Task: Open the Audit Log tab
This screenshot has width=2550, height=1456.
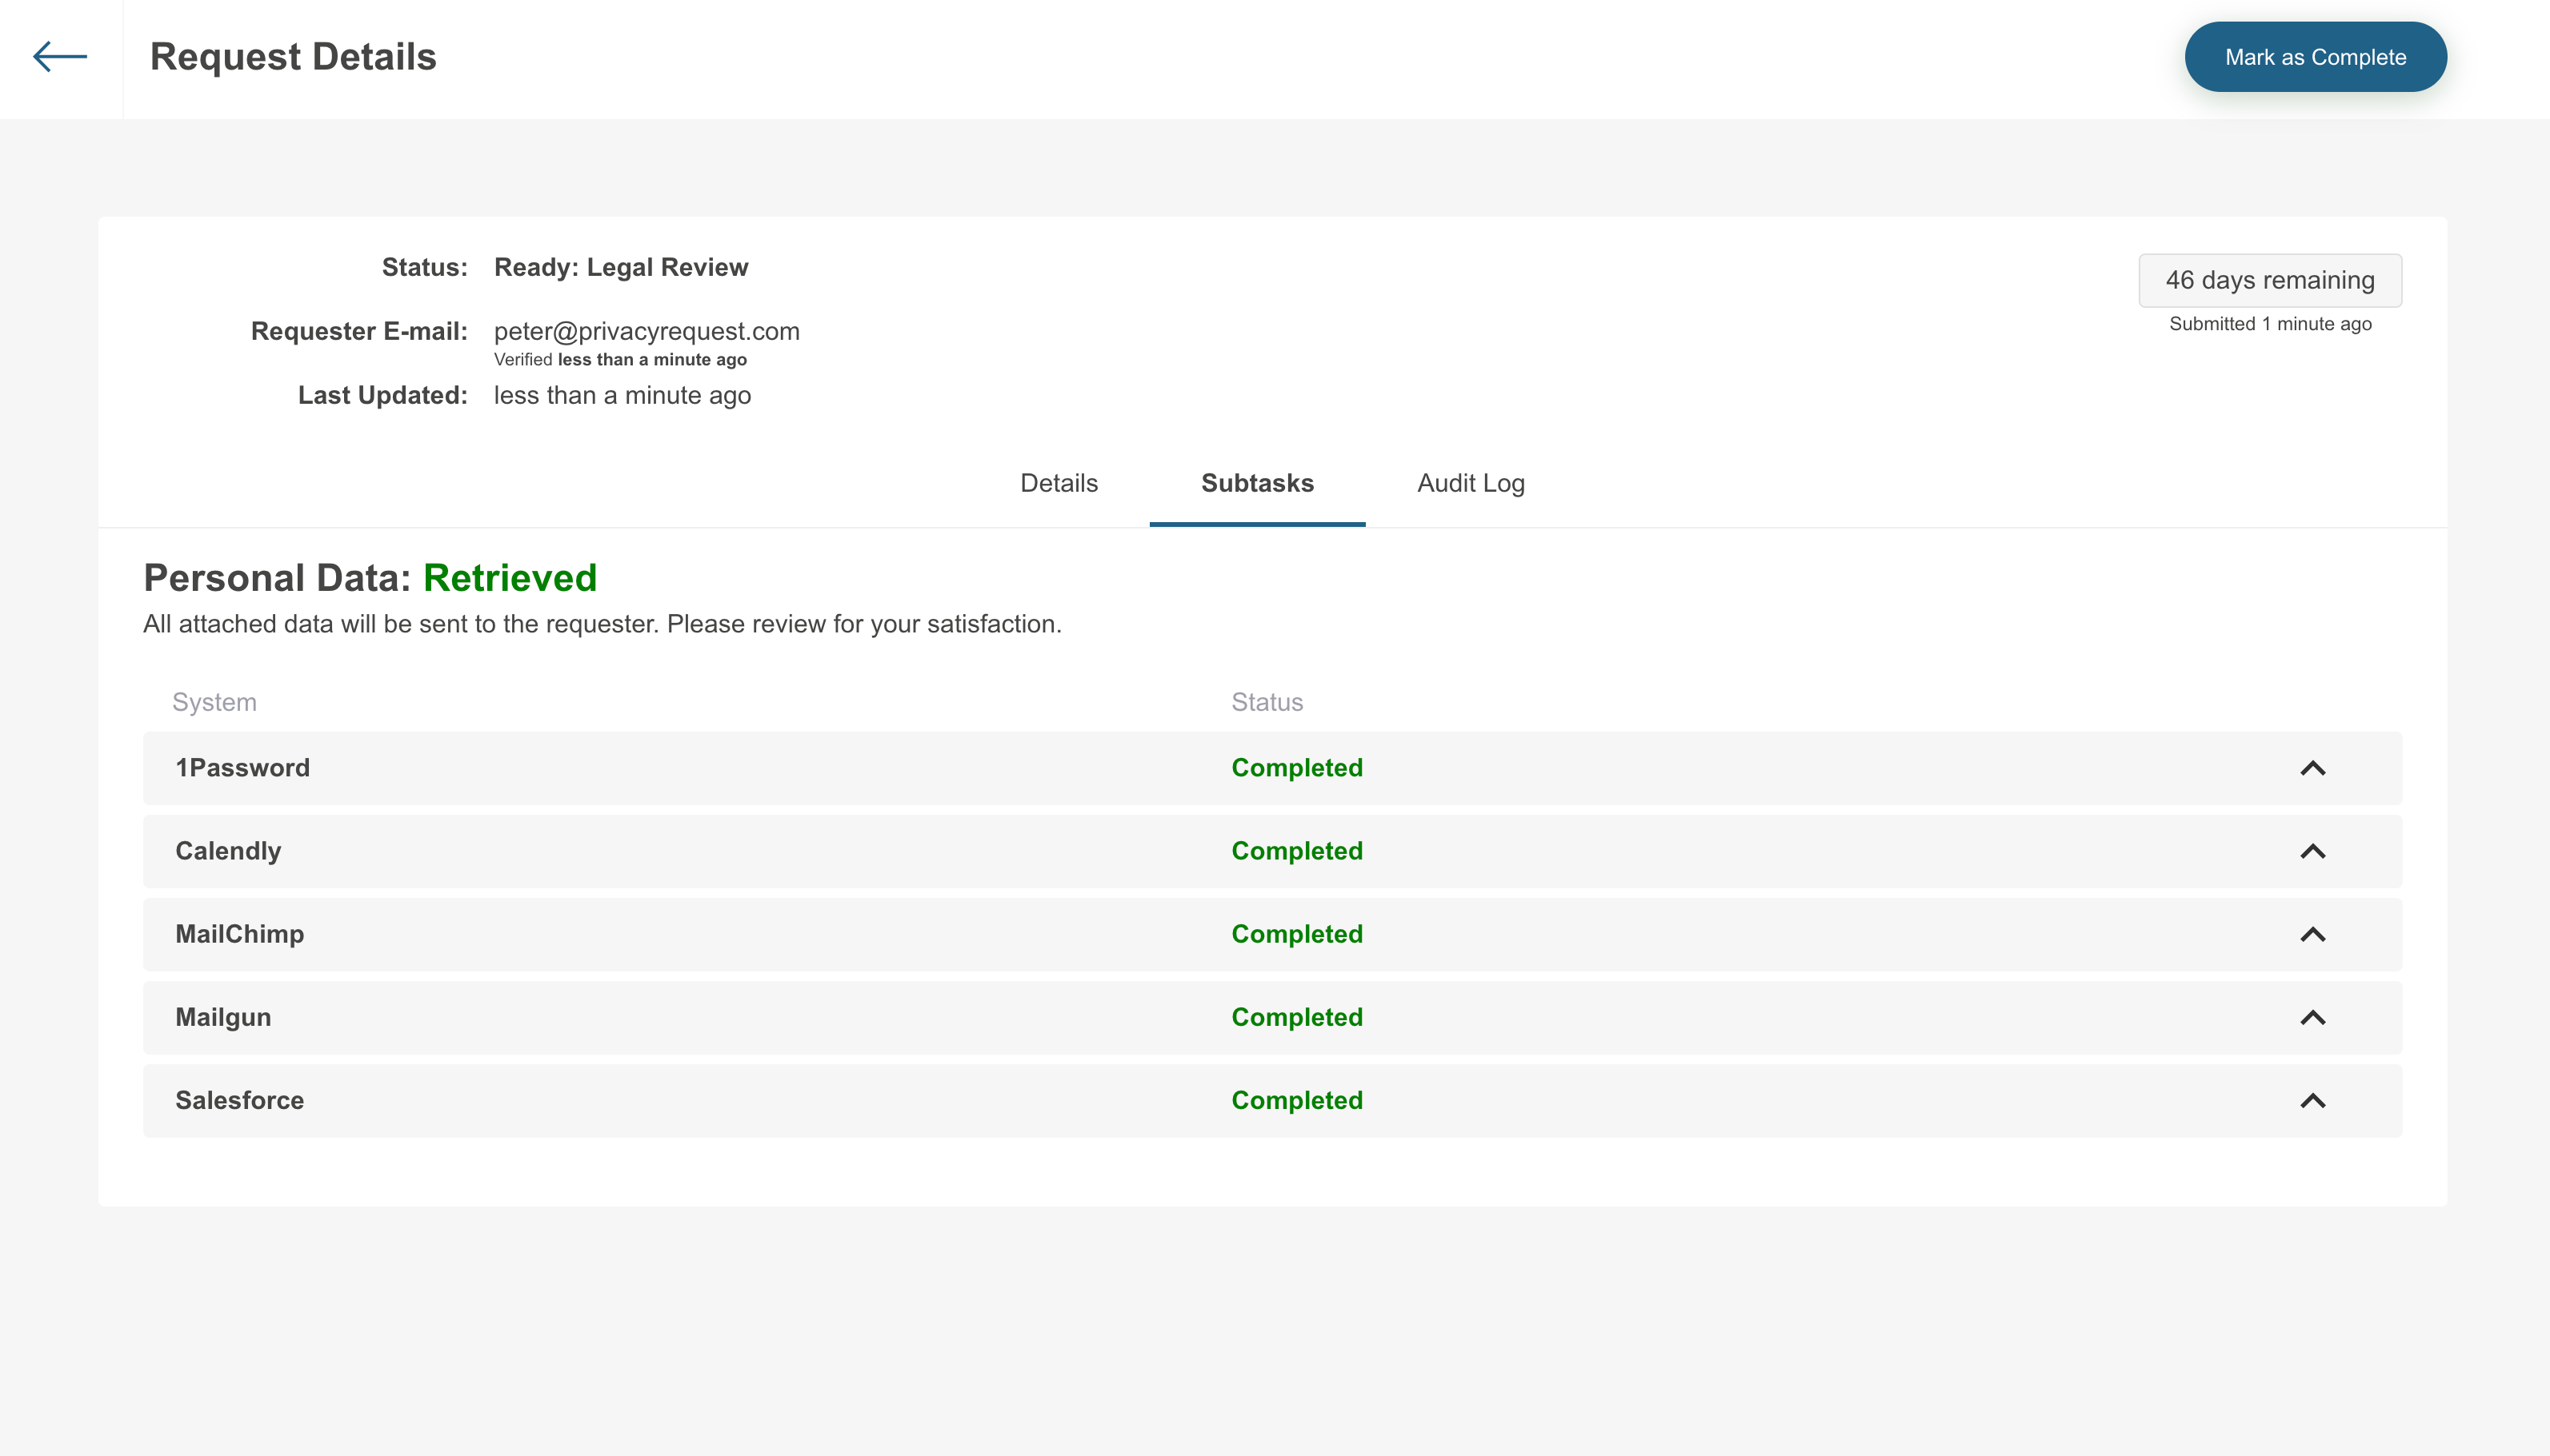Action: [x=1470, y=483]
